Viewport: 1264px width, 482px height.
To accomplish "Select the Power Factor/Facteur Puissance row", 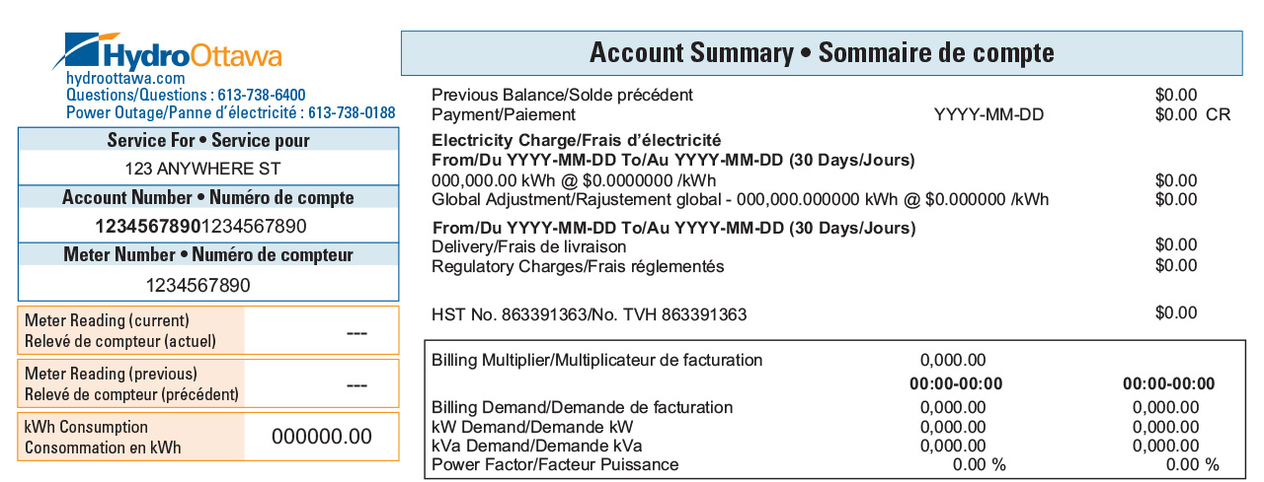I will coord(826,464).
